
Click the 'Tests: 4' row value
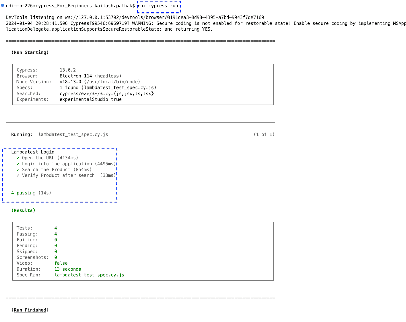tap(56, 228)
